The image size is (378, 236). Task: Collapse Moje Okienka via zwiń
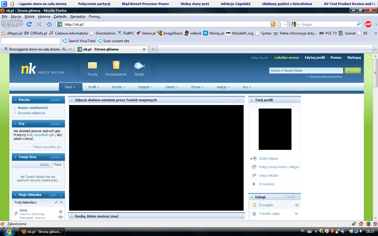(56, 195)
